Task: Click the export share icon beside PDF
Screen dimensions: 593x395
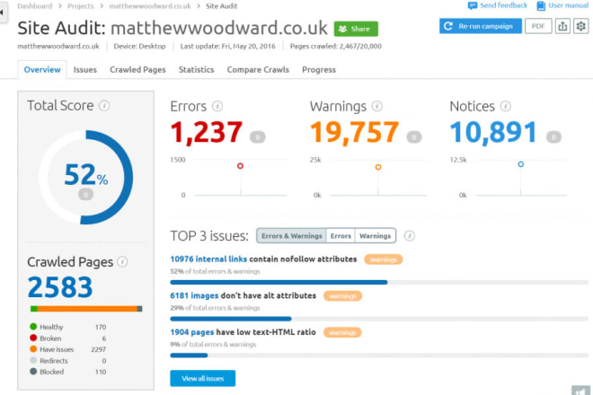Action: click(562, 26)
